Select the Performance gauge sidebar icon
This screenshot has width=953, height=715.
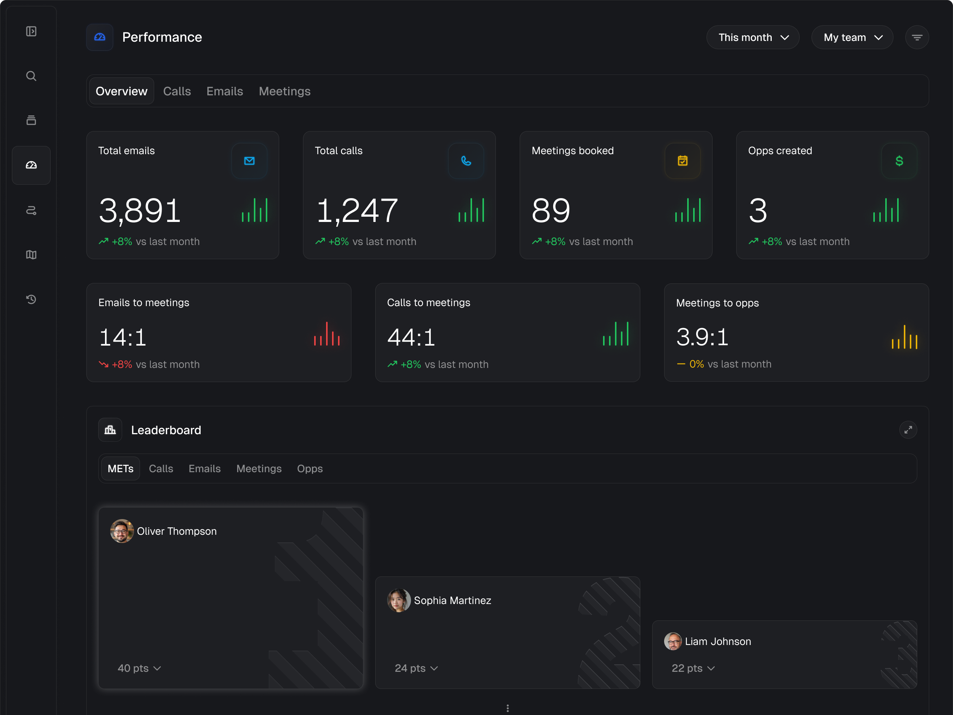31,165
